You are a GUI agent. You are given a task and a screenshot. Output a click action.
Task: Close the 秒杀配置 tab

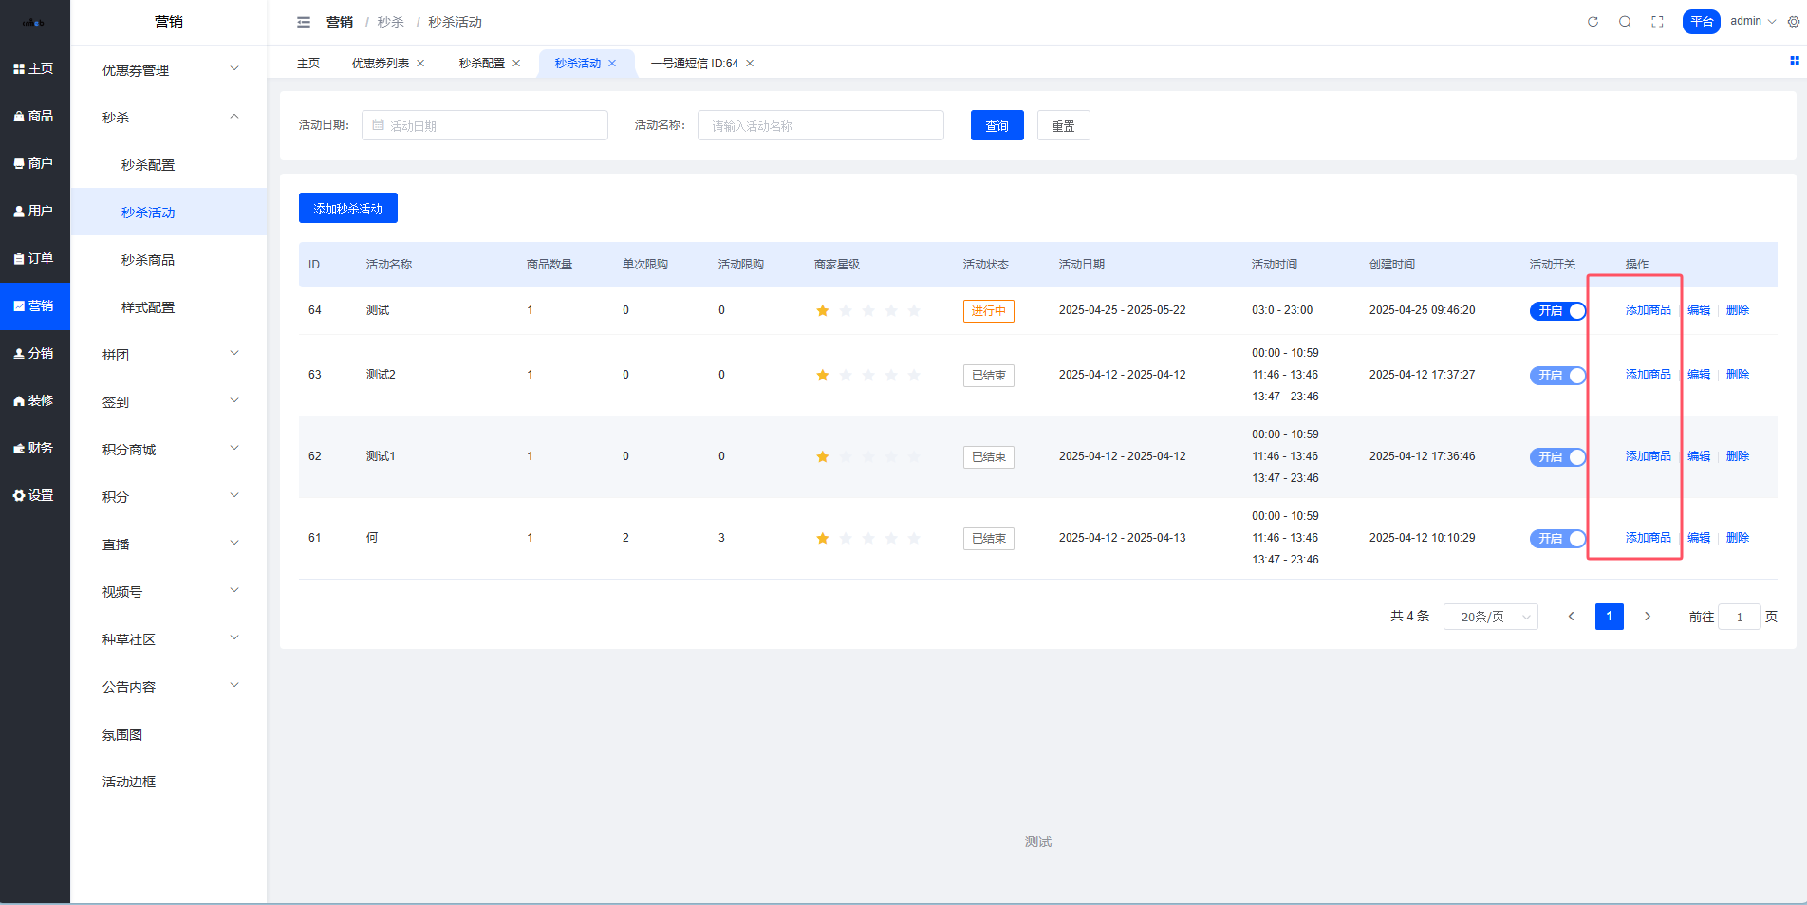(x=516, y=64)
